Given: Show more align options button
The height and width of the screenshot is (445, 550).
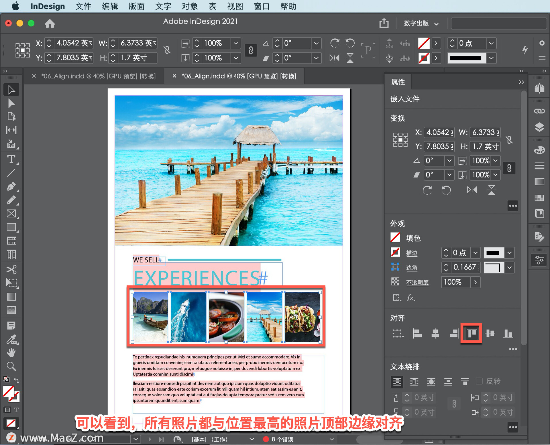Looking at the screenshot, I should pos(513,349).
